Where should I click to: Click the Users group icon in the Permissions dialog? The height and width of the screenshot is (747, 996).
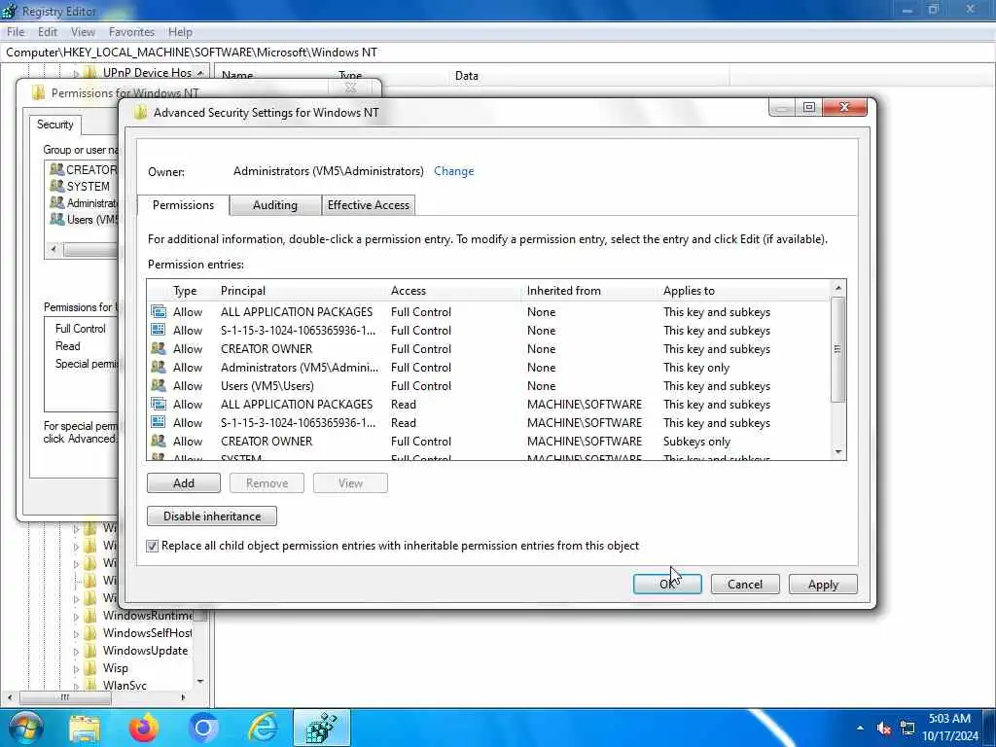click(57, 219)
